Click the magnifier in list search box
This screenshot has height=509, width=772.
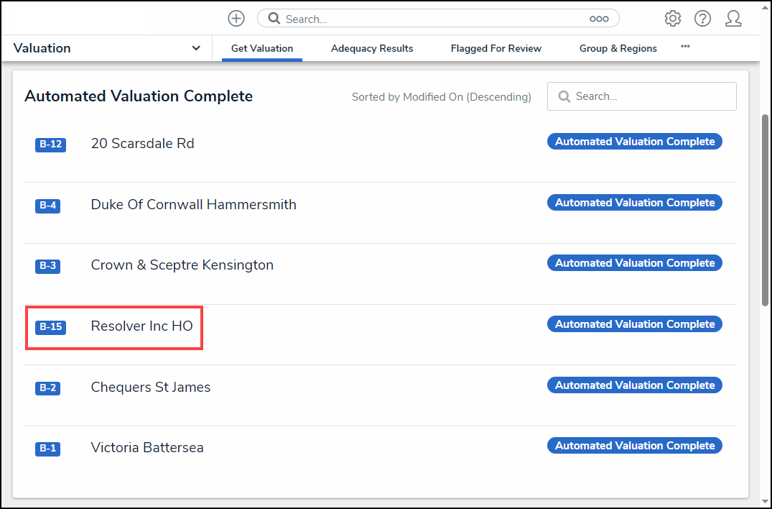pyautogui.click(x=564, y=96)
